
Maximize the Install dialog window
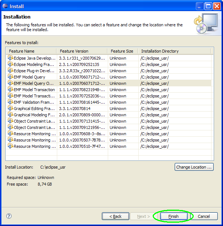coord(209,6)
